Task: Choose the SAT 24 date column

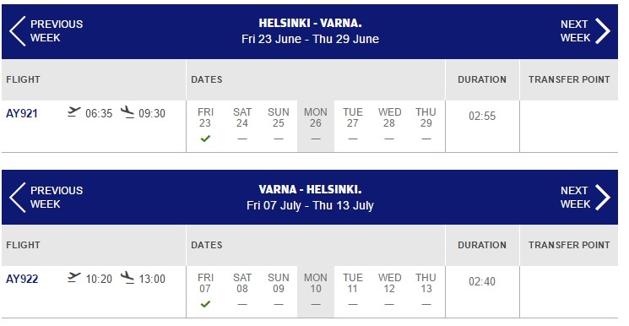Action: pos(242,124)
